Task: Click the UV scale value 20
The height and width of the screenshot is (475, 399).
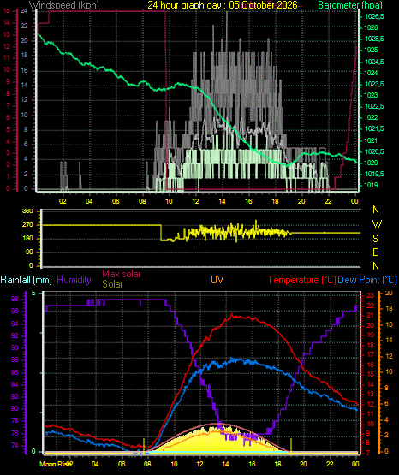Action: pyautogui.click(x=389, y=294)
